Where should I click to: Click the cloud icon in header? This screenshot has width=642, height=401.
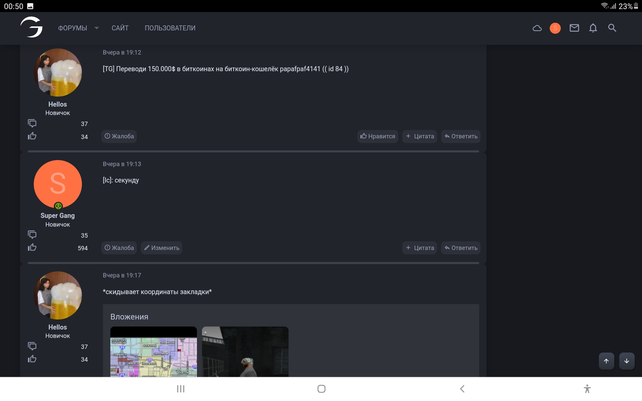[x=537, y=28]
